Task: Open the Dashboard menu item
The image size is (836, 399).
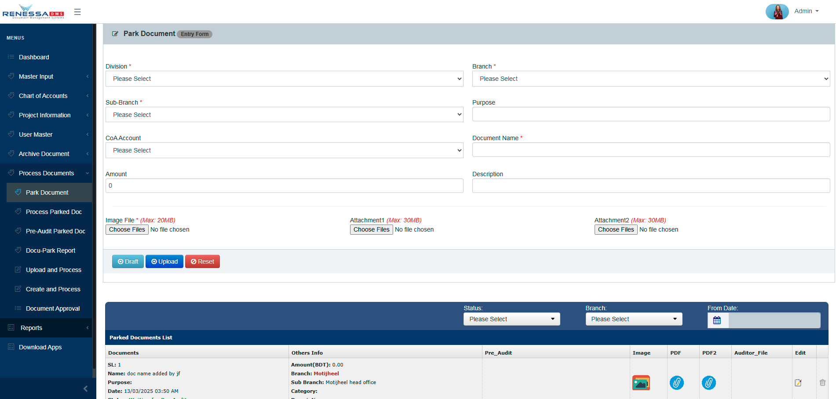Action: (34, 57)
